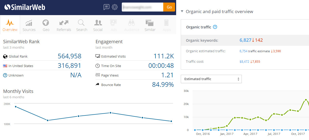Click the Bounce Rate arrow icon
This screenshot has height=140, width=309.
pos(98,84)
